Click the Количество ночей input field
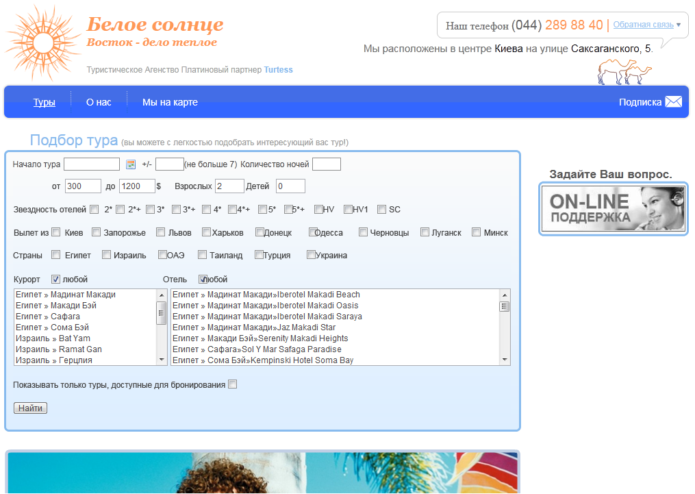 click(327, 164)
